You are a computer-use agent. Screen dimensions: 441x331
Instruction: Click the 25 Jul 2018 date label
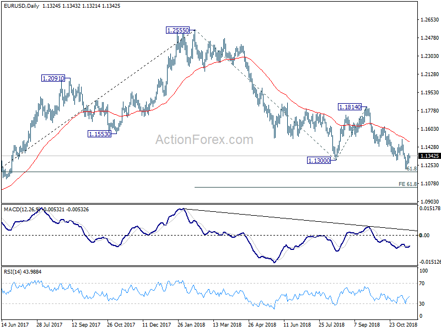click(x=332, y=325)
